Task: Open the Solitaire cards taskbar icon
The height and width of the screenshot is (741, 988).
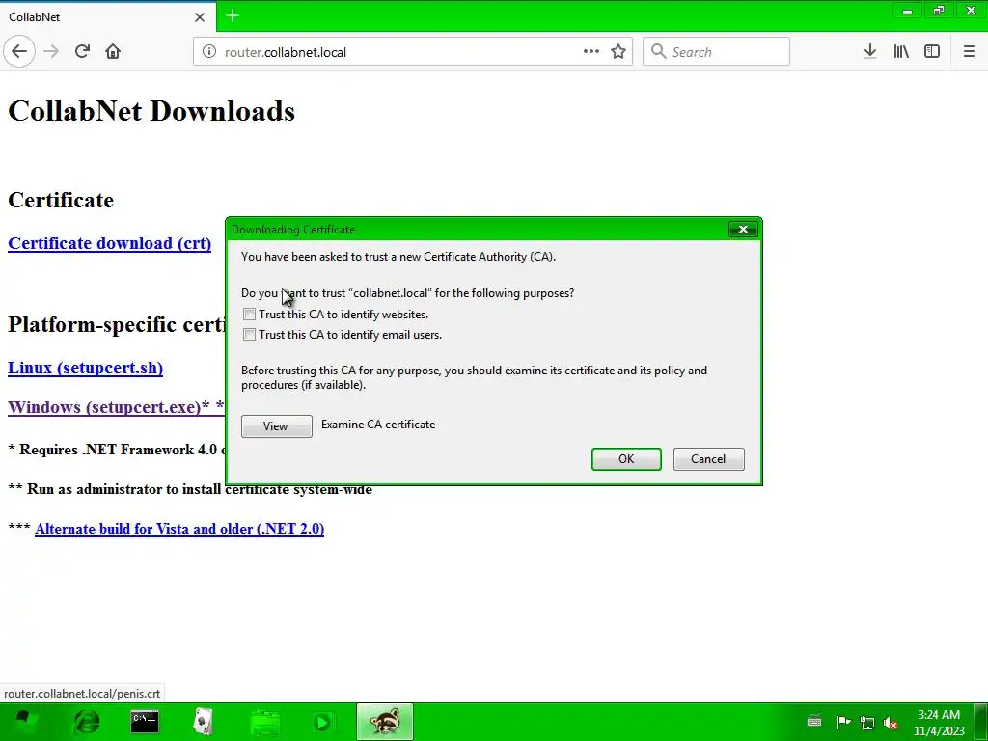Action: tap(203, 722)
